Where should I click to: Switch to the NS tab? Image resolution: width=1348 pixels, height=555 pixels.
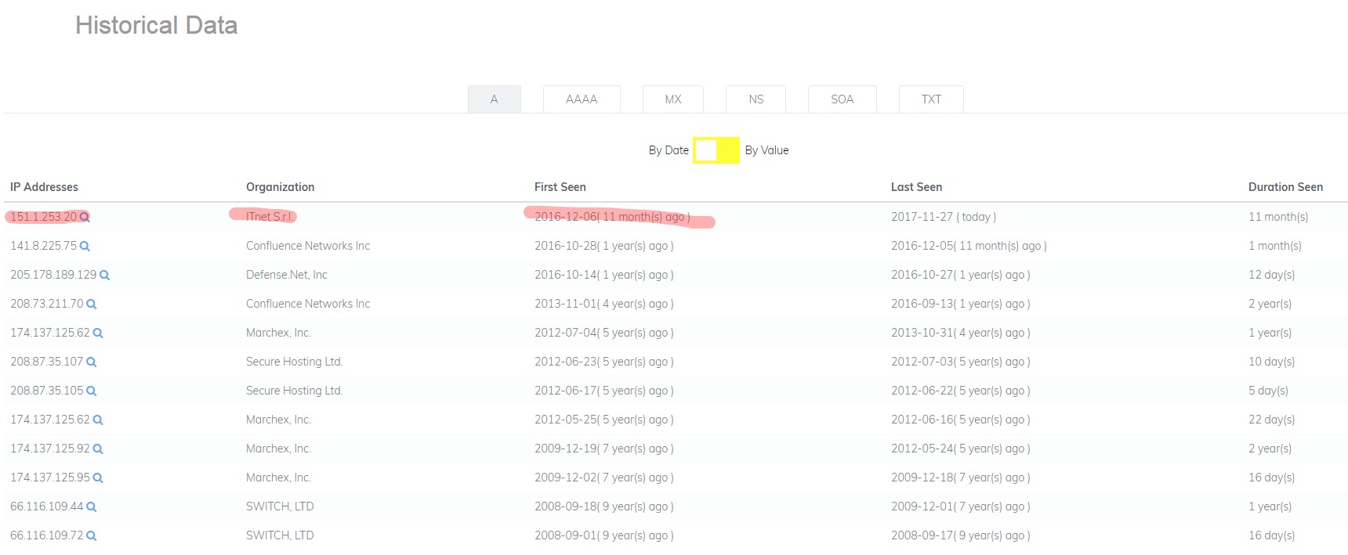(x=756, y=99)
